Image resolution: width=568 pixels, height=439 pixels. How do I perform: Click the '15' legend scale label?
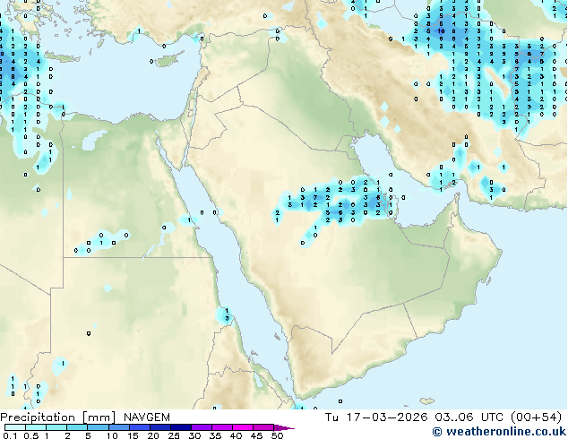133,435
